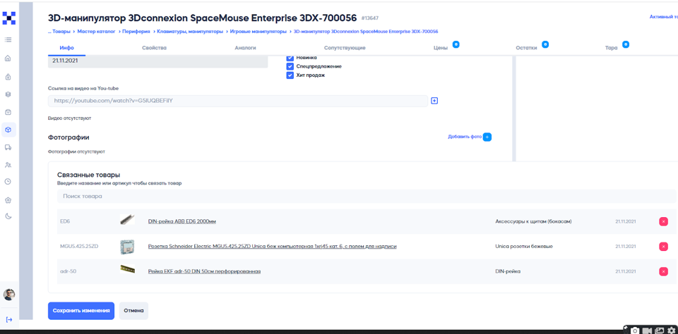The image size is (678, 334).
Task: Open the star badge icon in sidebar
Action: pyautogui.click(x=8, y=200)
